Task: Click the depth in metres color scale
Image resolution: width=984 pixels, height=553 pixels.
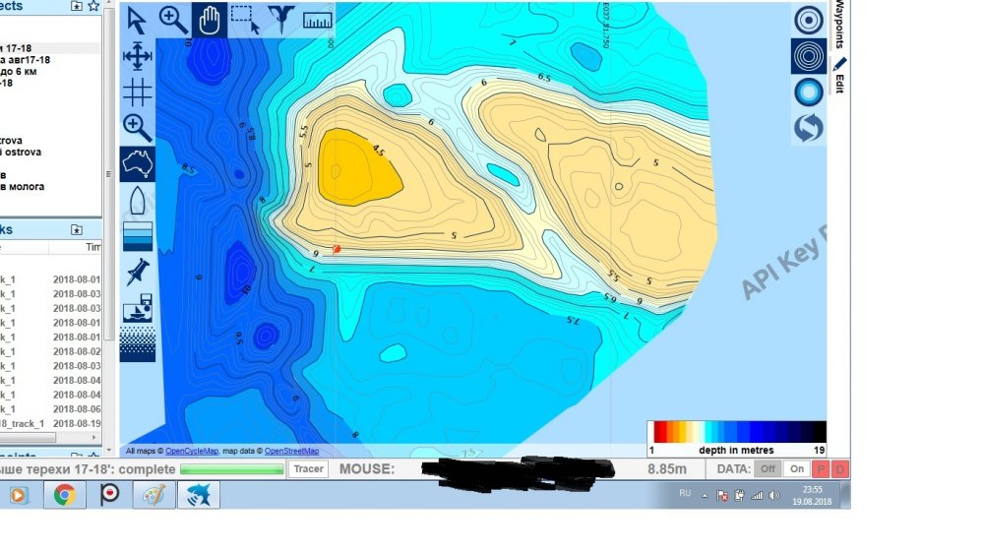Action: pos(736,432)
